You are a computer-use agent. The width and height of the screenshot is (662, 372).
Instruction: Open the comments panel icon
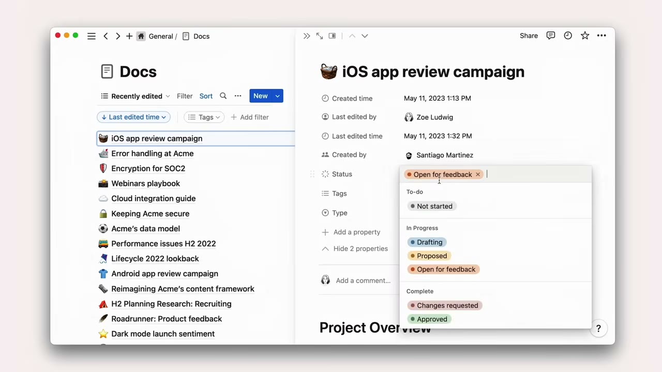[x=551, y=36]
